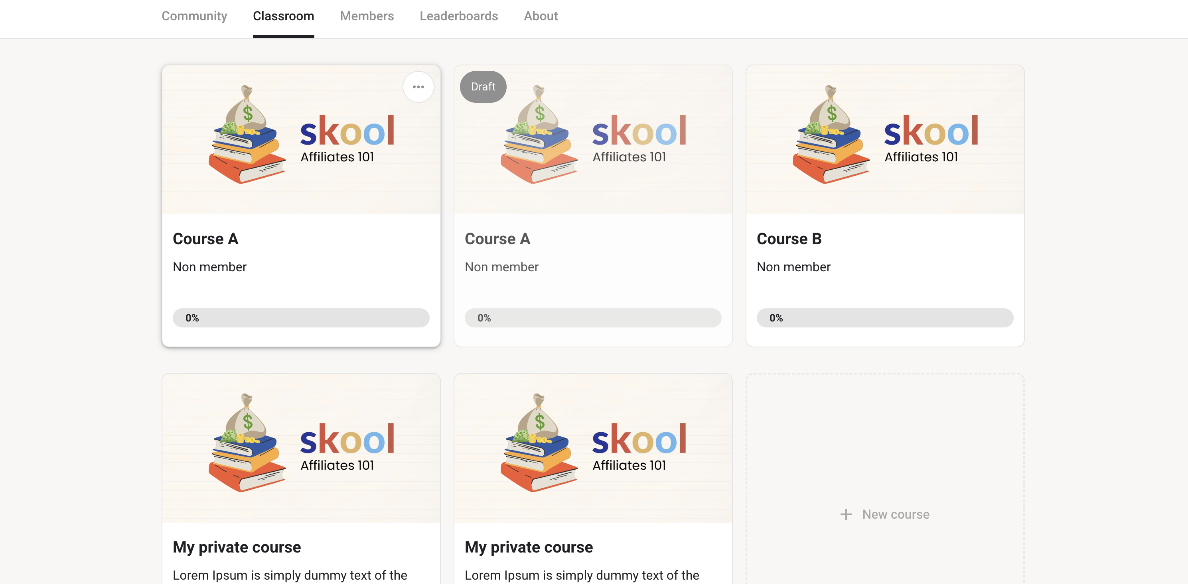Open the three-dot menu on Course A
The image size is (1188, 584).
[418, 86]
